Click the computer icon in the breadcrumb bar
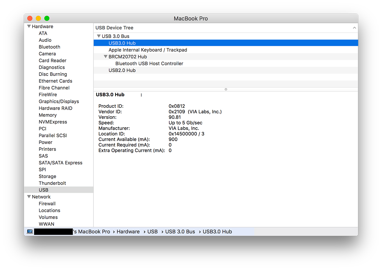 [x=30, y=231]
